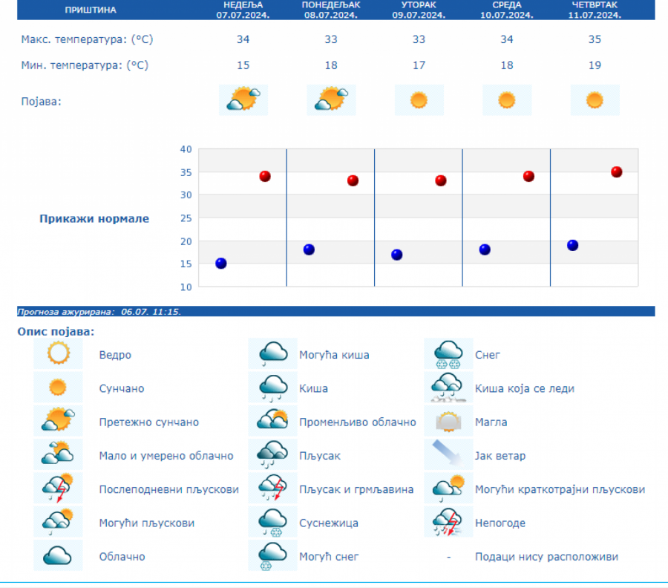Click the Ведро clear sky legend icon
This screenshot has height=588, width=668.
point(58,354)
